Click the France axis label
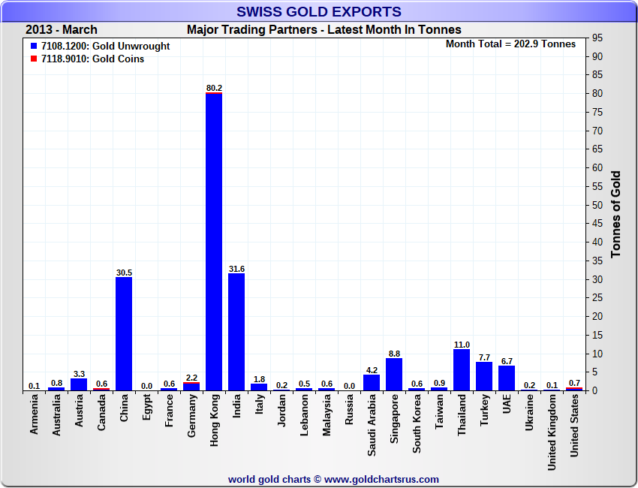This screenshot has height=488, width=638. [x=170, y=411]
